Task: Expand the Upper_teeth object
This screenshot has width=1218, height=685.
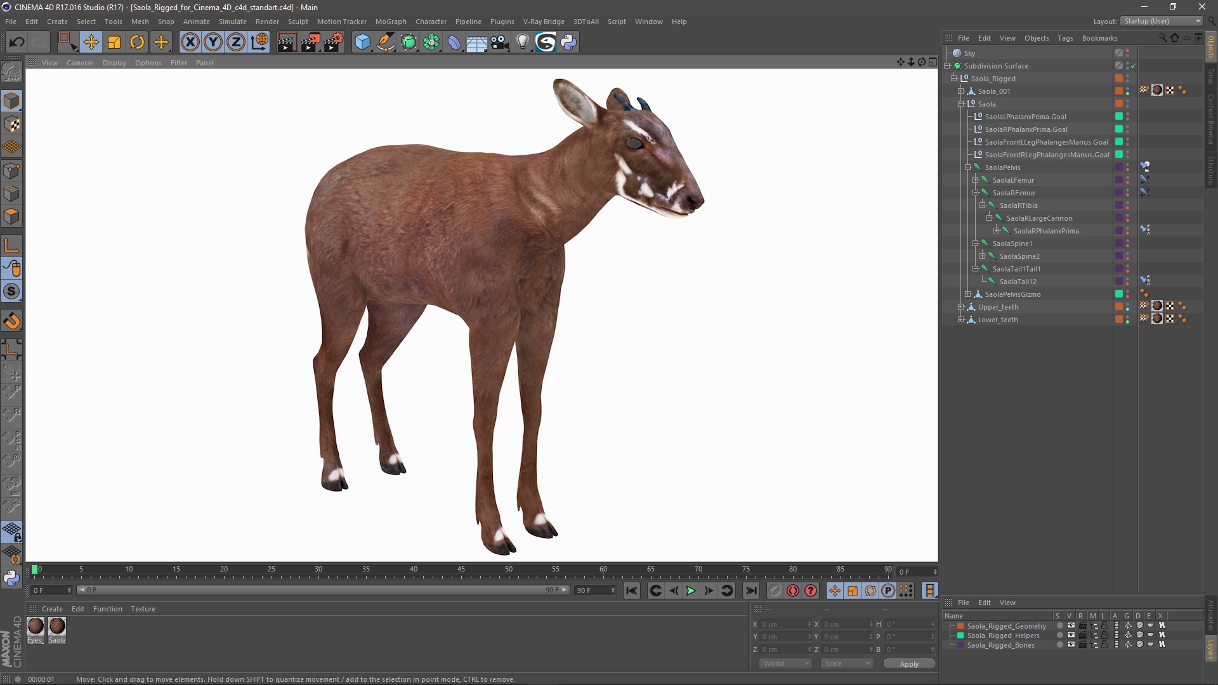Action: (960, 307)
